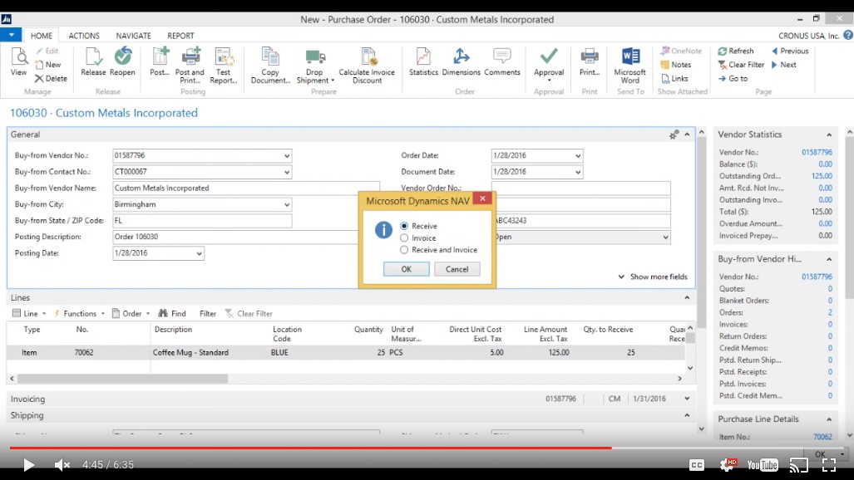
Task: Open the Line menu in Lines
Action: coord(29,313)
